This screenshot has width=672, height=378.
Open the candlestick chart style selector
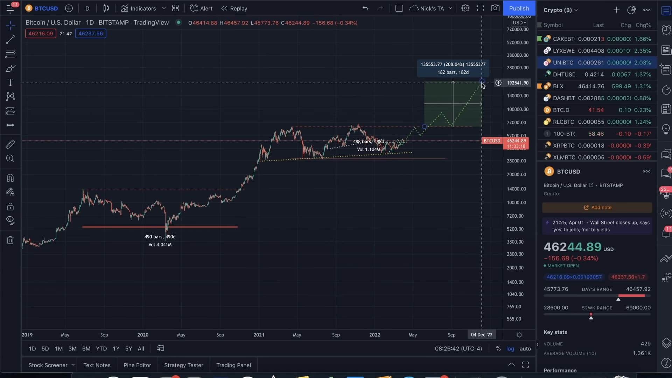coord(106,8)
